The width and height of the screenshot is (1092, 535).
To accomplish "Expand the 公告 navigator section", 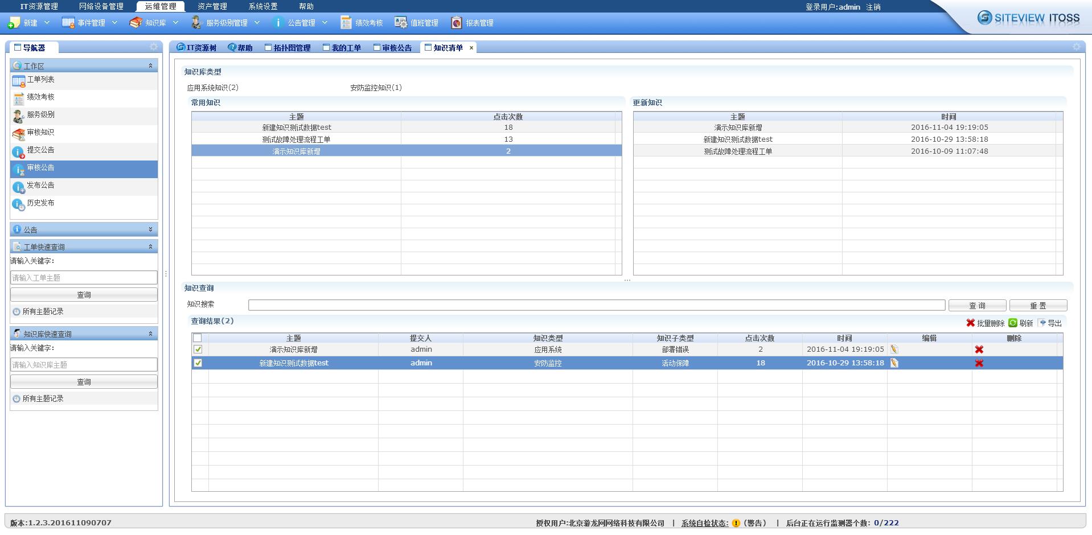I will tap(150, 229).
